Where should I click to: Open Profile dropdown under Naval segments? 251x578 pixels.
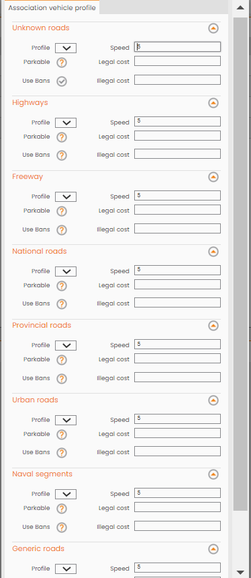(x=66, y=494)
